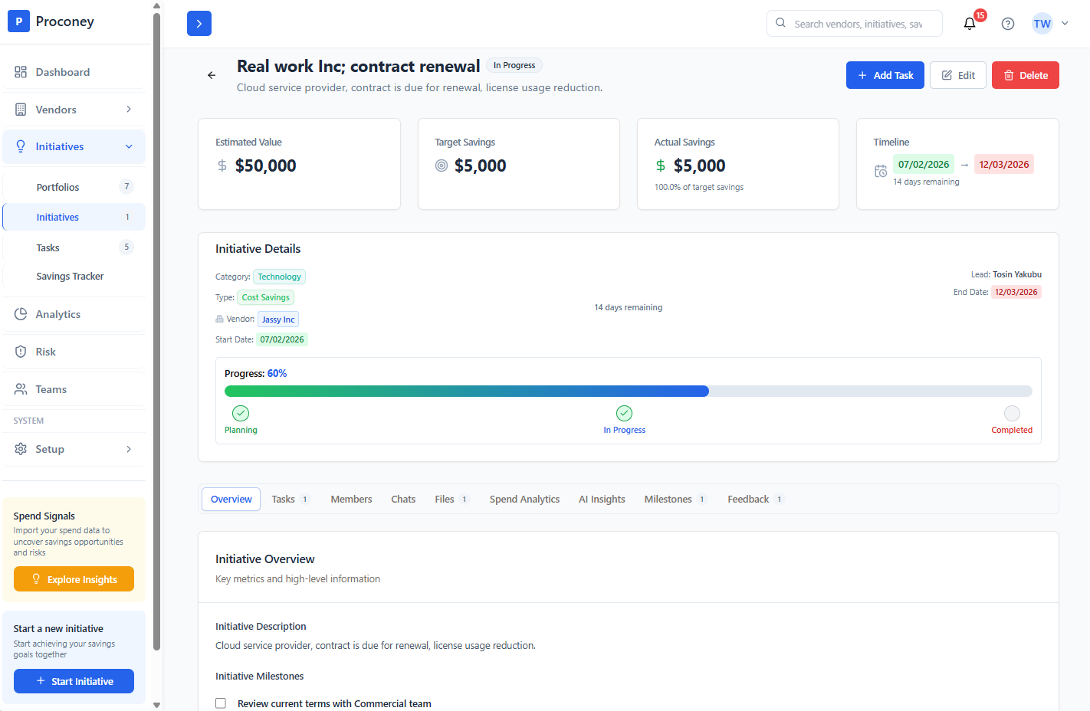Open the TW user profile dropdown
The width and height of the screenshot is (1090, 711).
pos(1050,24)
